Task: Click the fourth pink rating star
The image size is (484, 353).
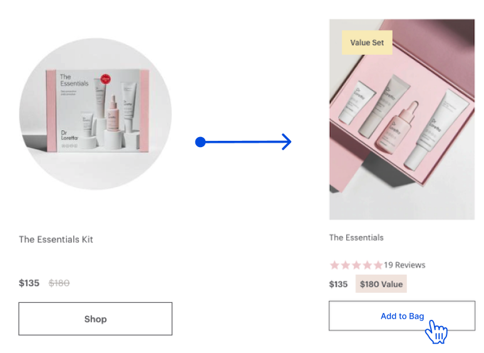Action: click(x=368, y=265)
